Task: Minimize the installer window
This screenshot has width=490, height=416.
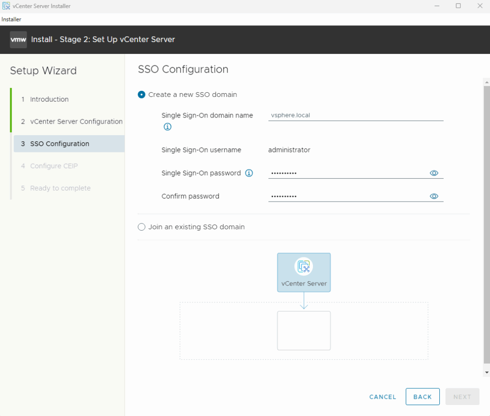Action: pyautogui.click(x=437, y=6)
